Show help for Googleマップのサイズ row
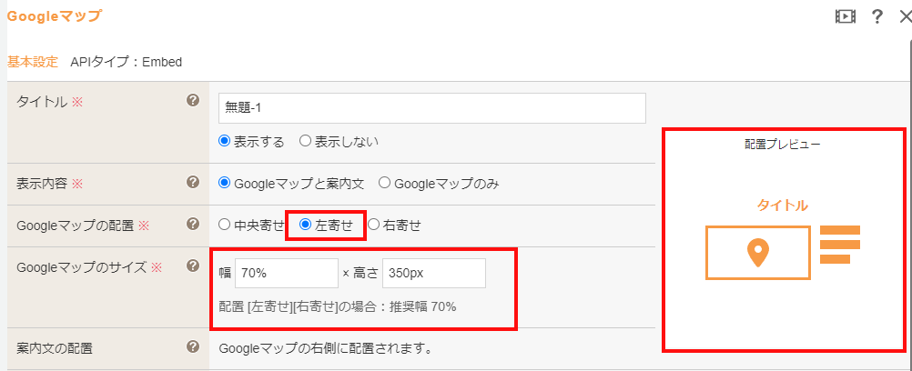Viewport: 912px width, 371px height. [193, 266]
